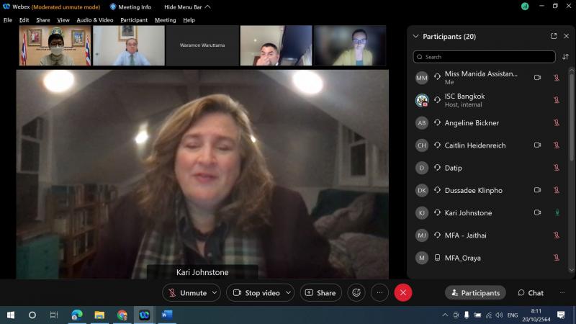The image size is (576, 324).
Task: Open more options ellipsis in control bar
Action: (379, 293)
